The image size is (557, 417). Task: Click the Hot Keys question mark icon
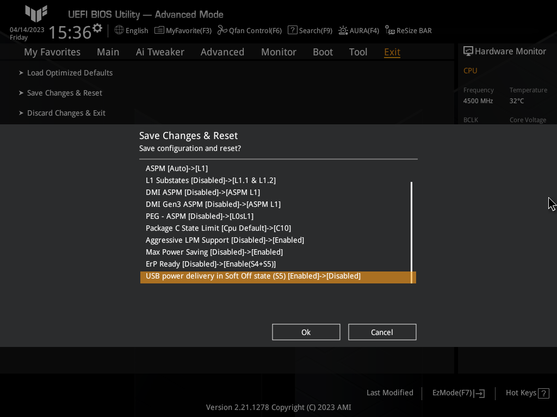point(543,393)
